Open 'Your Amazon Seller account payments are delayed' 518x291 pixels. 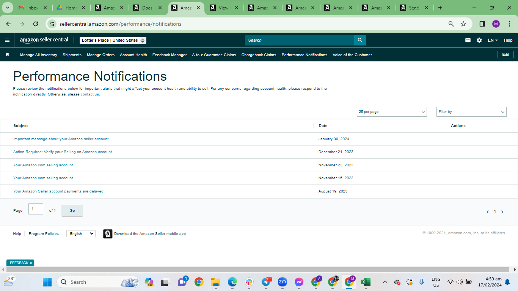tap(58, 191)
